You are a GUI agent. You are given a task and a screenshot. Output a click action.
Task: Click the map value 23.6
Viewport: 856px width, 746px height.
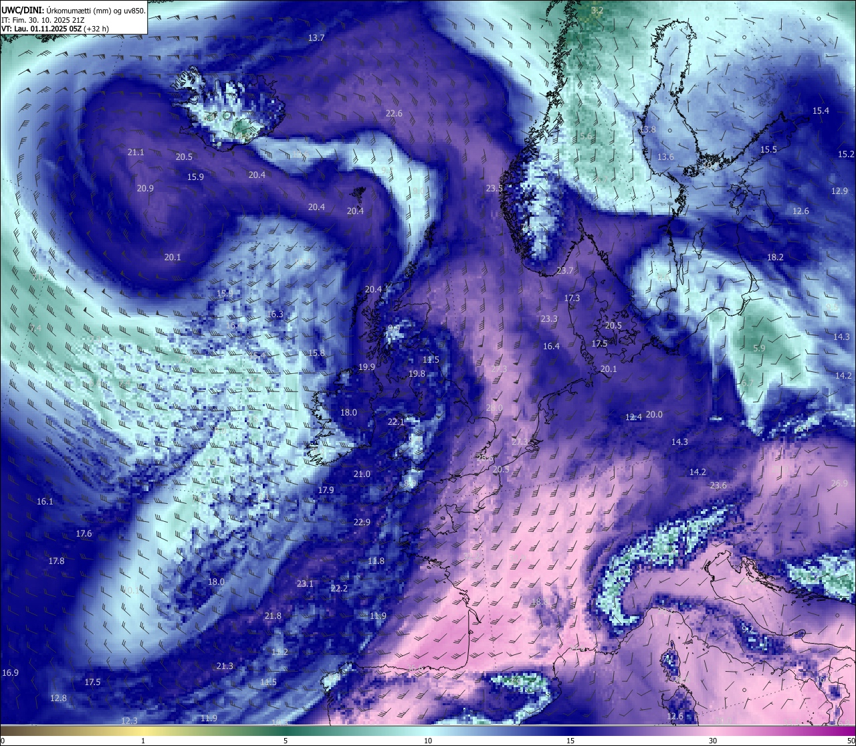718,486
